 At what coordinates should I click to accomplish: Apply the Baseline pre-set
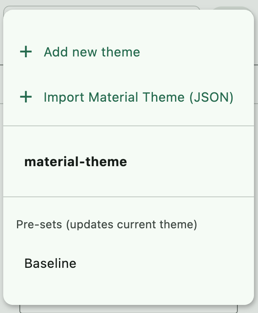[50, 263]
